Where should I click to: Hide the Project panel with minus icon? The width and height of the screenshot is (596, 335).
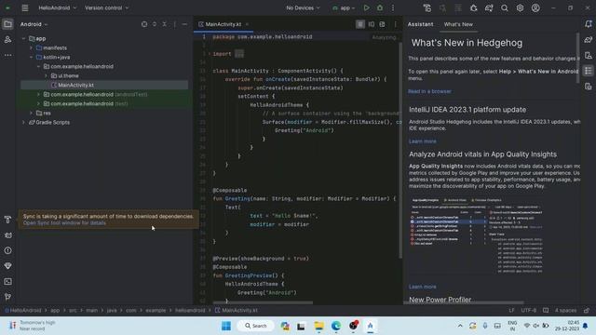click(184, 24)
